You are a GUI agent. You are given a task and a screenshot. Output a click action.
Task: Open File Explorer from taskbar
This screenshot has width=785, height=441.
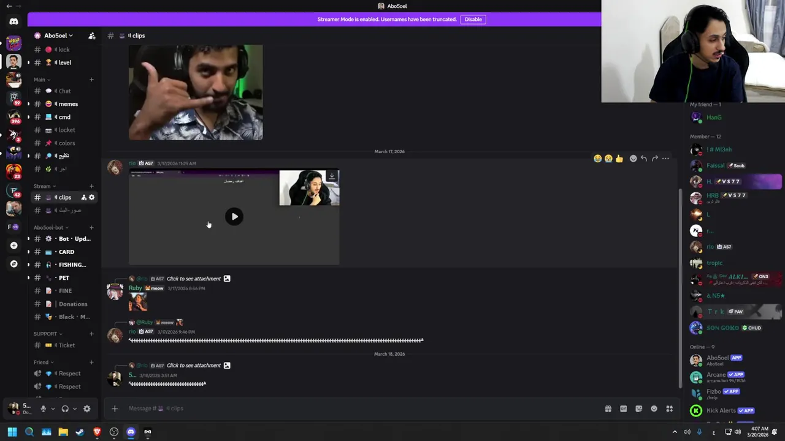(x=63, y=432)
